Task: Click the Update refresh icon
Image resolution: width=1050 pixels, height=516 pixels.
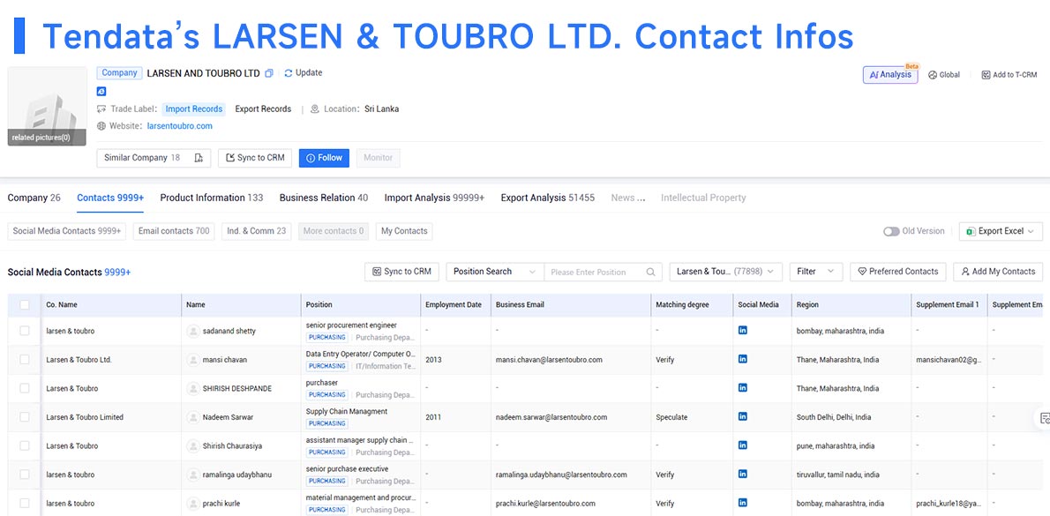Action: [289, 73]
